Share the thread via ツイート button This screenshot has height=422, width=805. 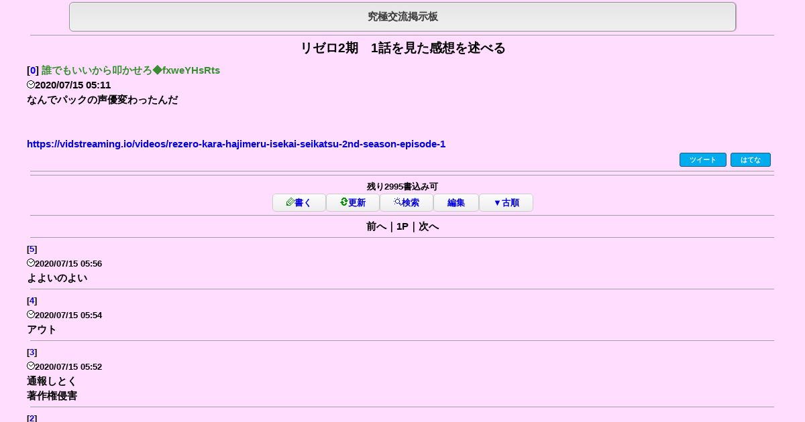click(x=703, y=160)
